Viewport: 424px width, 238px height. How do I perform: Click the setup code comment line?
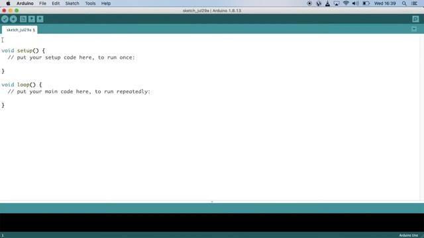click(x=71, y=58)
